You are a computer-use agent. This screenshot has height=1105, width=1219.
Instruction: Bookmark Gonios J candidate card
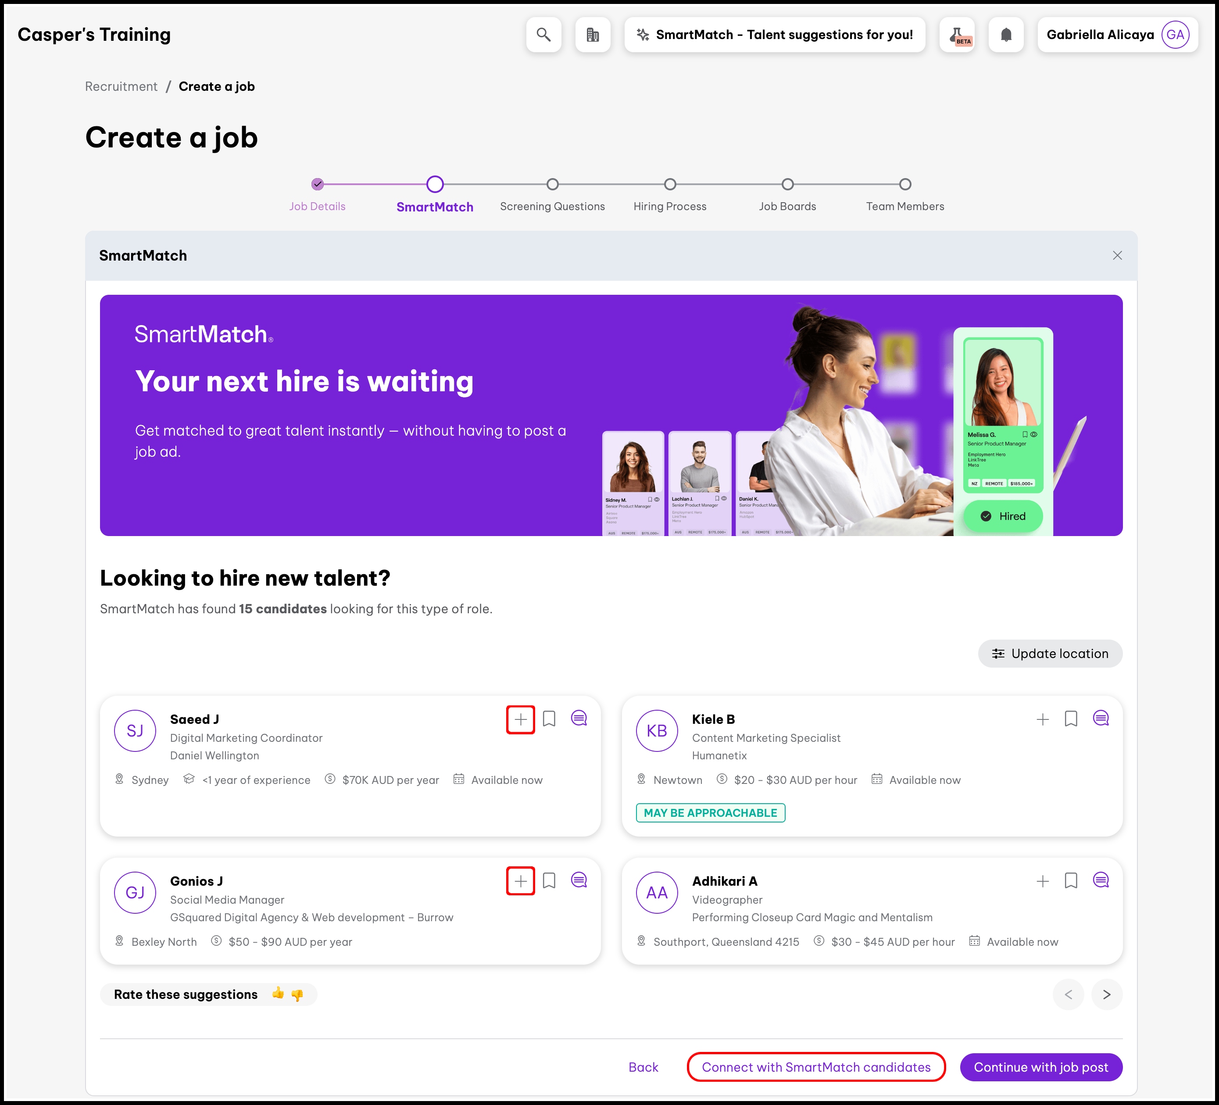pos(548,880)
